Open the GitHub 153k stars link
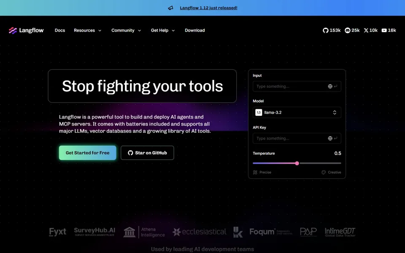The image size is (405, 253). [x=332, y=30]
